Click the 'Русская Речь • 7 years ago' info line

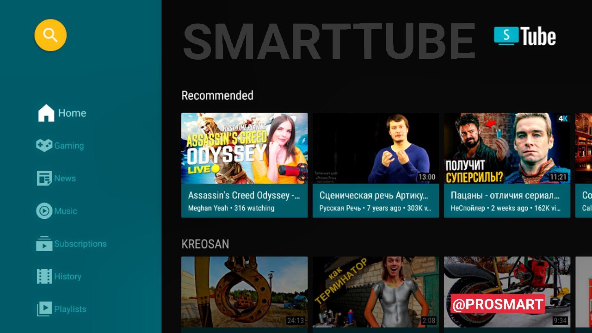coord(376,208)
